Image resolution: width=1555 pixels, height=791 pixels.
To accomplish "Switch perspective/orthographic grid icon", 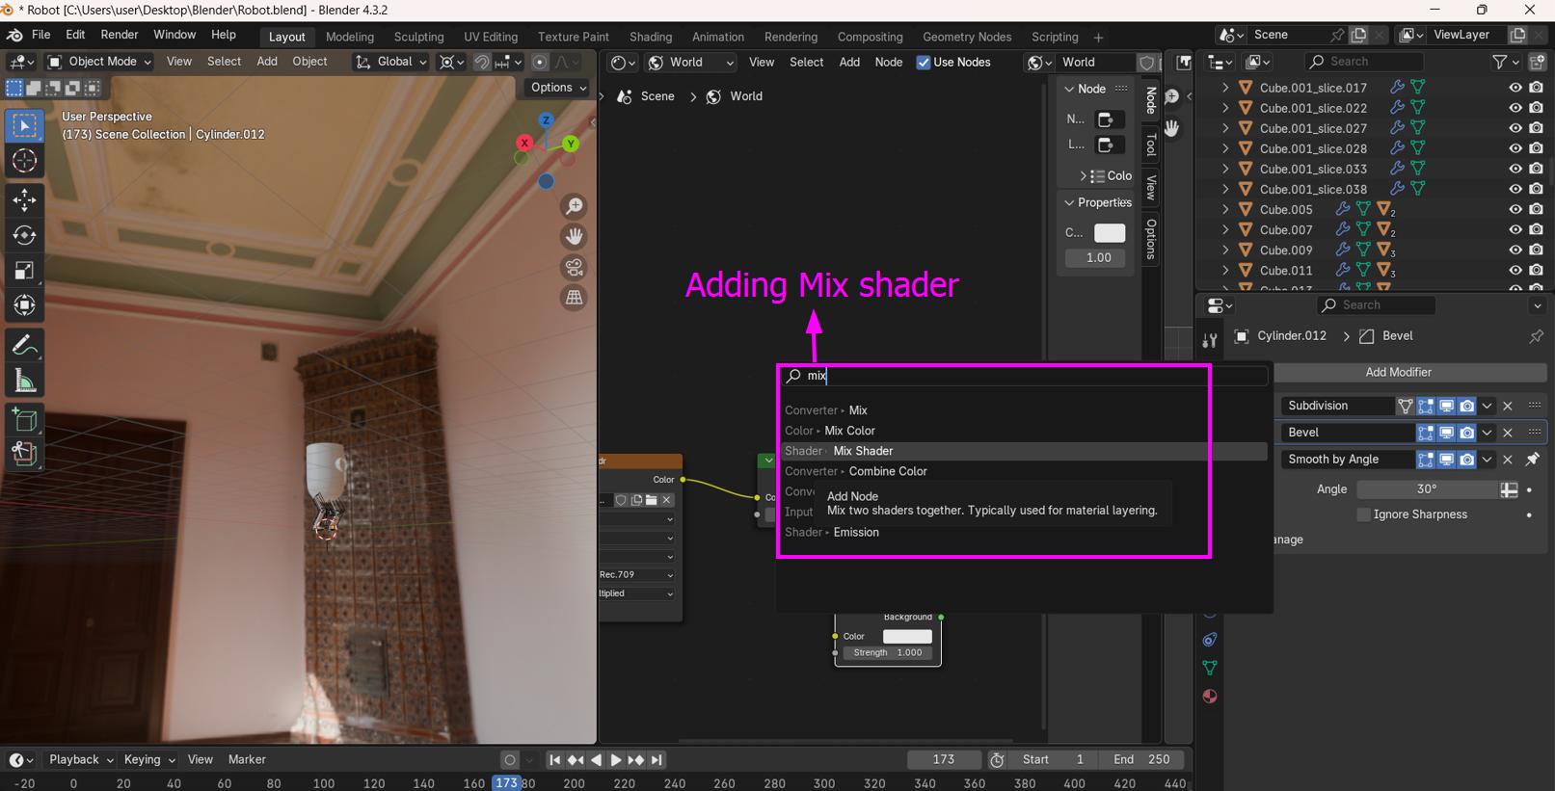I will pyautogui.click(x=575, y=298).
